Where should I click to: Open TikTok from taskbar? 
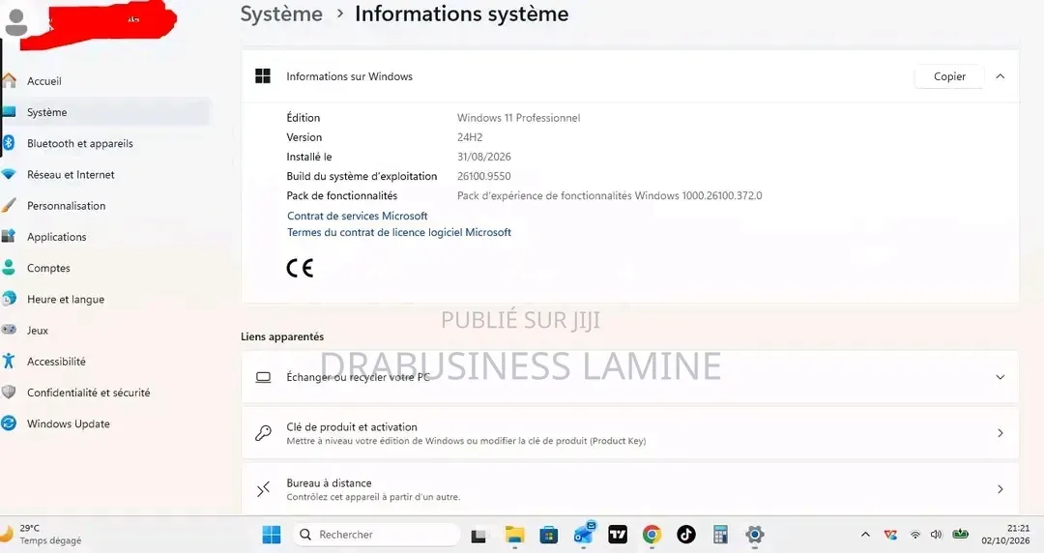[x=685, y=535]
